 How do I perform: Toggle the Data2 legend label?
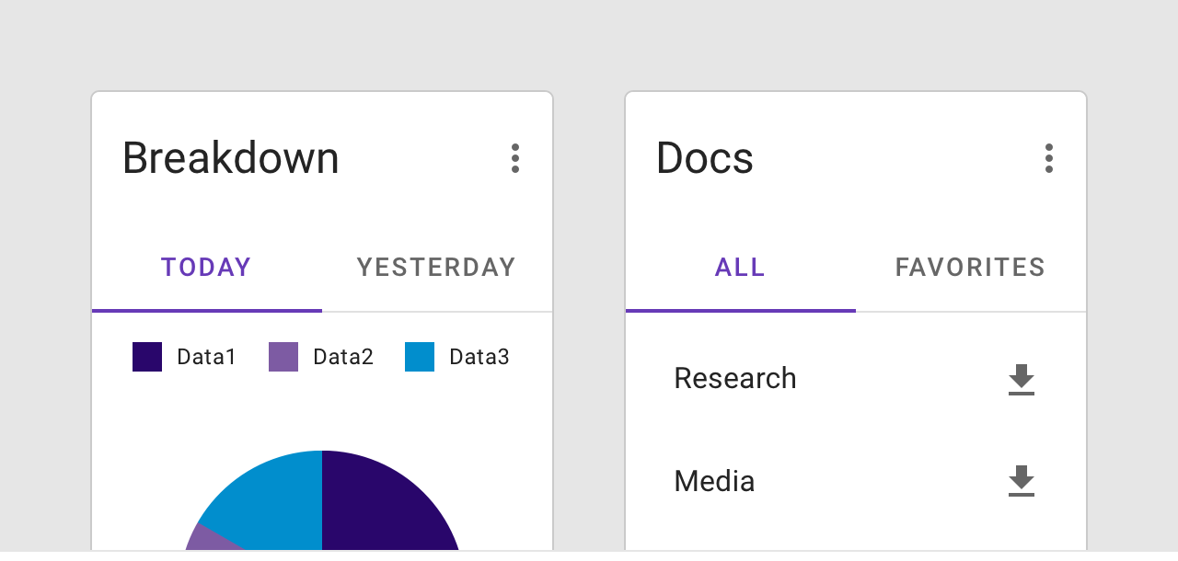343,357
